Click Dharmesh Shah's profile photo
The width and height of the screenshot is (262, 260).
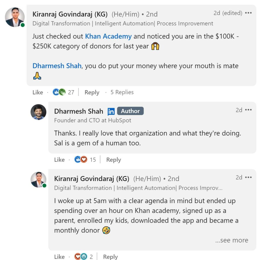coord(38,112)
